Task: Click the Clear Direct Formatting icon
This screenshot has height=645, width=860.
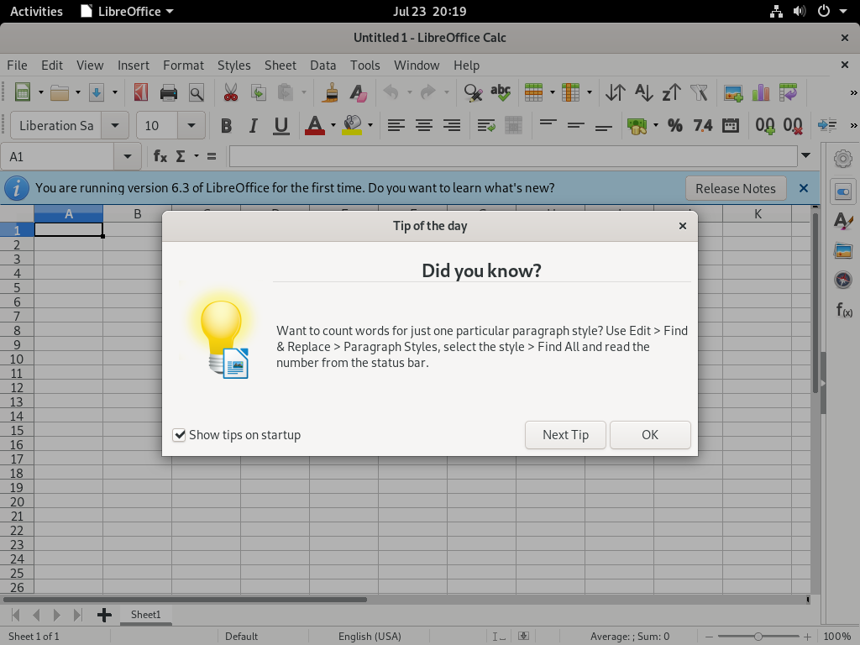Action: (358, 92)
